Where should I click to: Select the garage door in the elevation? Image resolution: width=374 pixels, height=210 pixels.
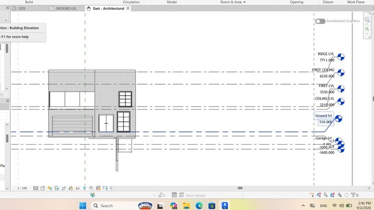(x=72, y=126)
